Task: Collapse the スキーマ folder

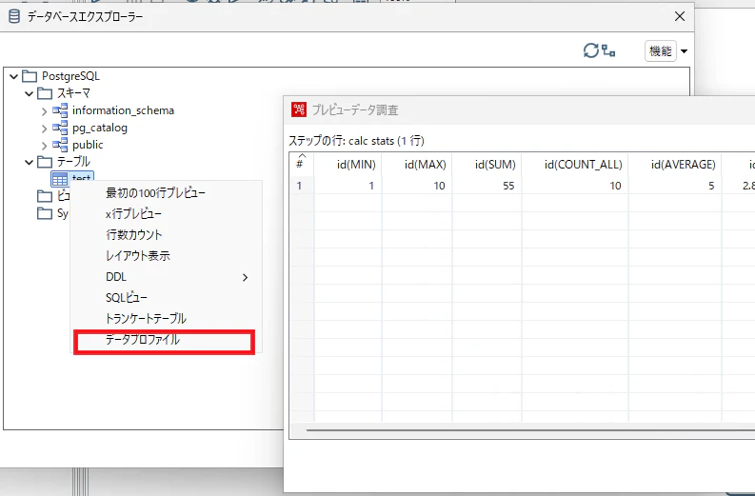Action: pyautogui.click(x=29, y=93)
